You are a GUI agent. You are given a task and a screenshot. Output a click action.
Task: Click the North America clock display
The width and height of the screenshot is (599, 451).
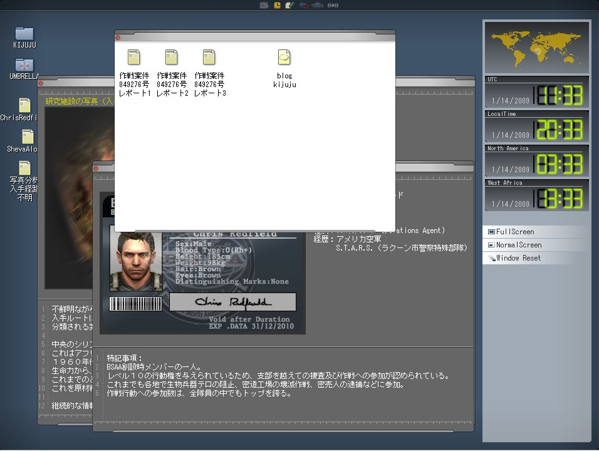coord(537,160)
